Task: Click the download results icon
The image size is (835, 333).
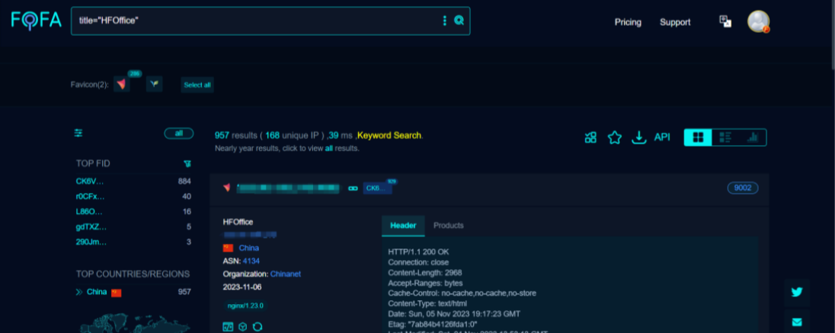Action: [x=638, y=138]
